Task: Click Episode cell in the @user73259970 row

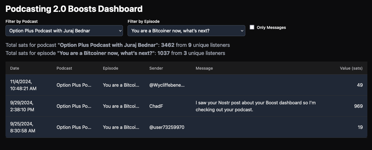Action: coord(121,127)
